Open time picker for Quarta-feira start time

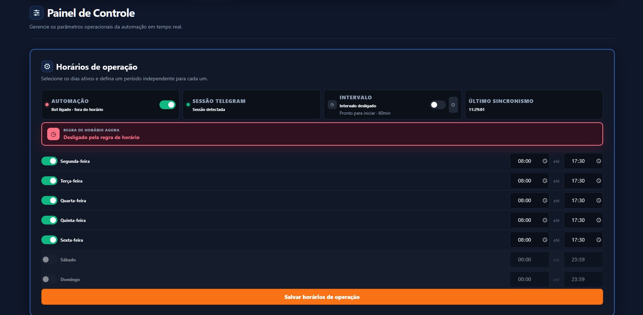545,200
